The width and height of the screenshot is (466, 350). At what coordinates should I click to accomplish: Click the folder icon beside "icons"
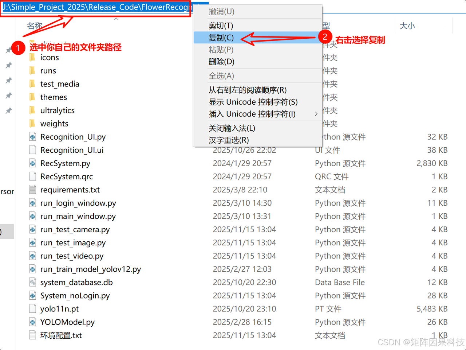[32, 57]
